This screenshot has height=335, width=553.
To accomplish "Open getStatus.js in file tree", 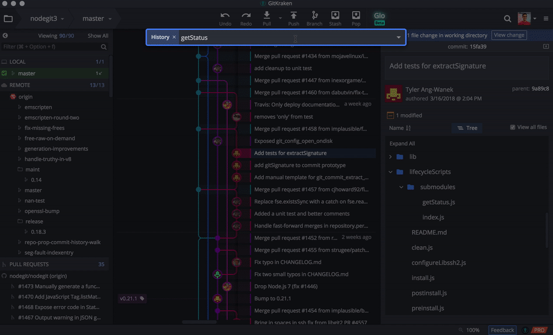I will click(439, 202).
